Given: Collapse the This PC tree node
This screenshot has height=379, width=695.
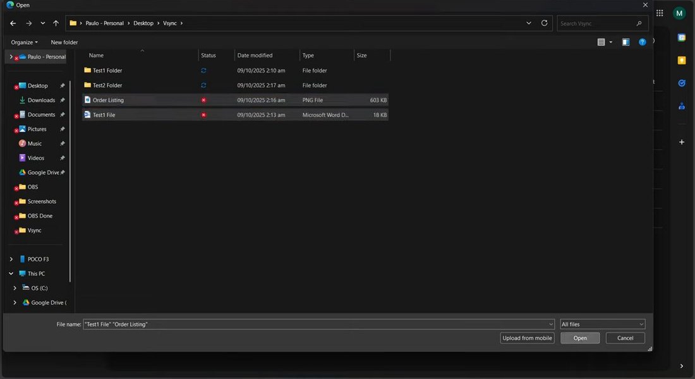Looking at the screenshot, I should [11, 274].
